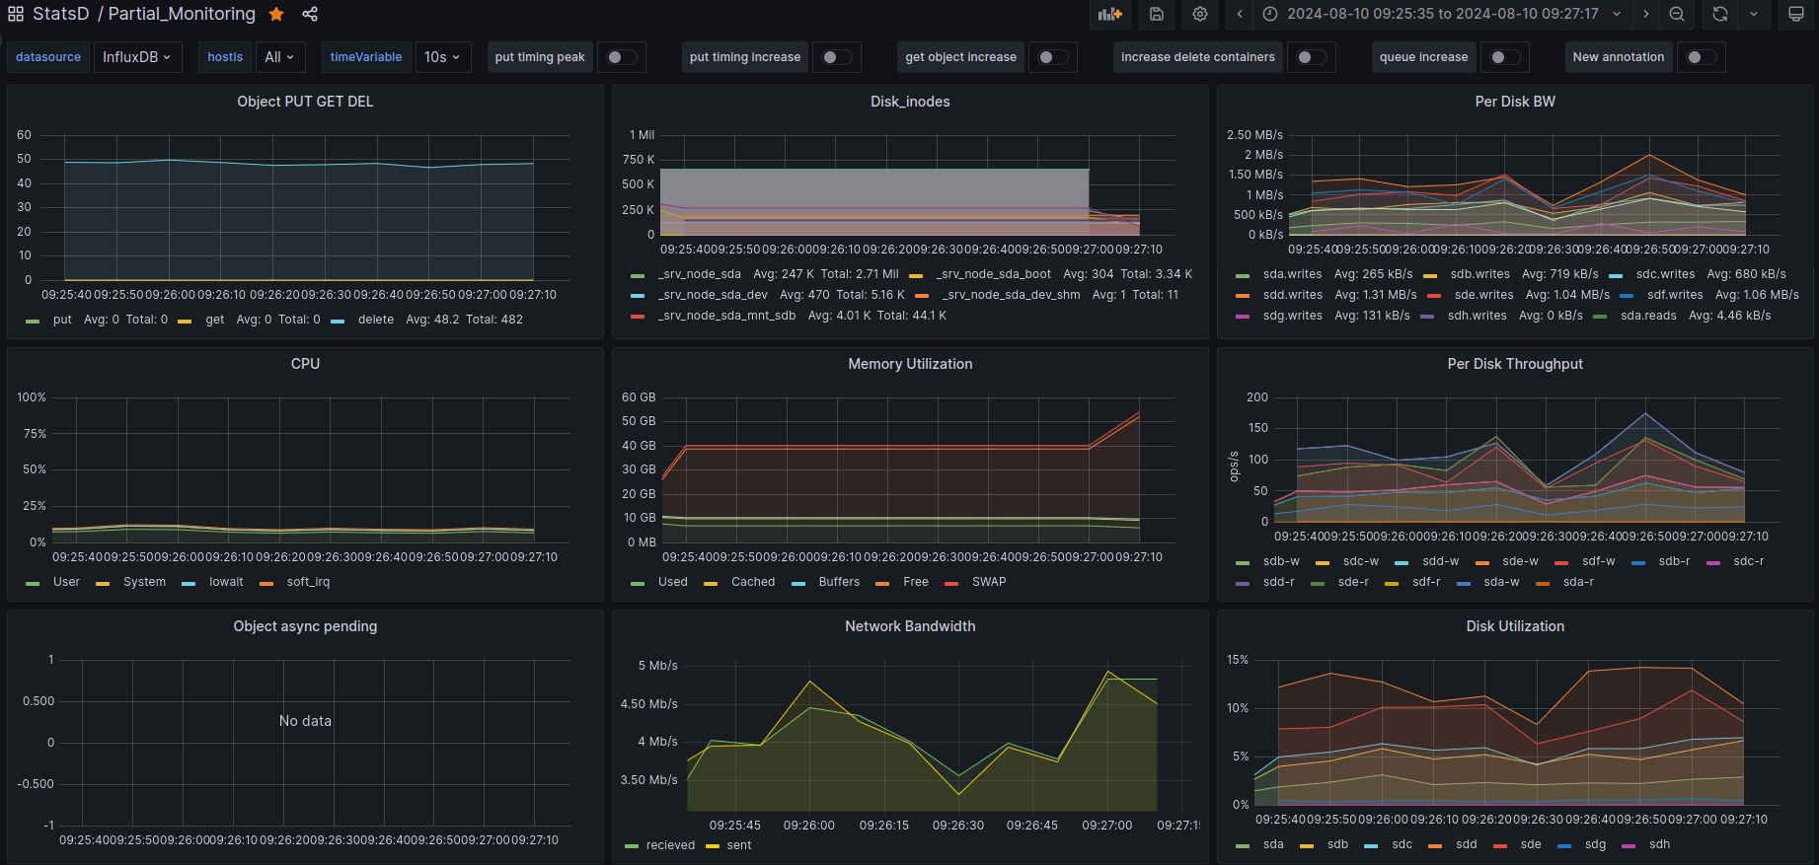Image resolution: width=1819 pixels, height=865 pixels.
Task: Turn on queue increase toggle
Action: [x=1504, y=57]
